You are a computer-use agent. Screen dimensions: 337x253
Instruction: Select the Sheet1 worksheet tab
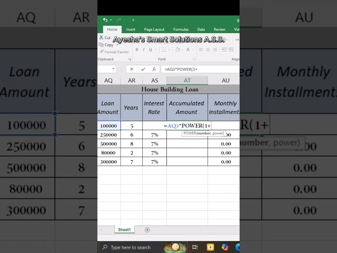(x=124, y=230)
